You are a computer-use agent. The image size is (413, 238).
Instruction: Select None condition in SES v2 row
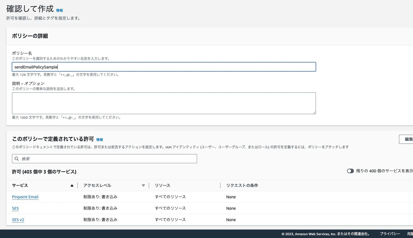point(231,220)
